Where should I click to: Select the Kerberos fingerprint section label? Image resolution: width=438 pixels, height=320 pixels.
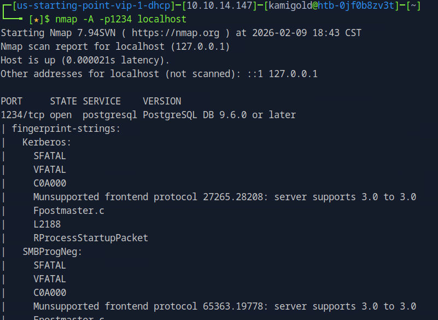[47, 142]
